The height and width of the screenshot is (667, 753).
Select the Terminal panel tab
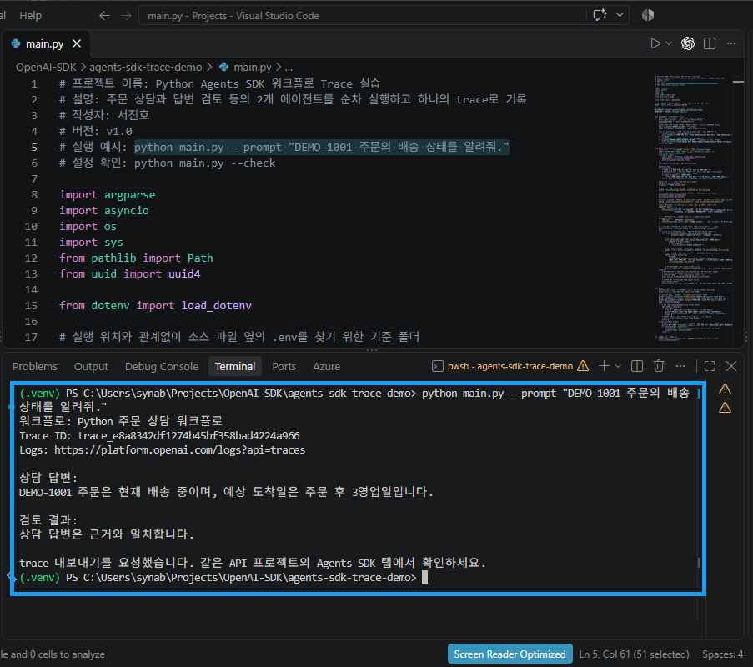(x=235, y=366)
